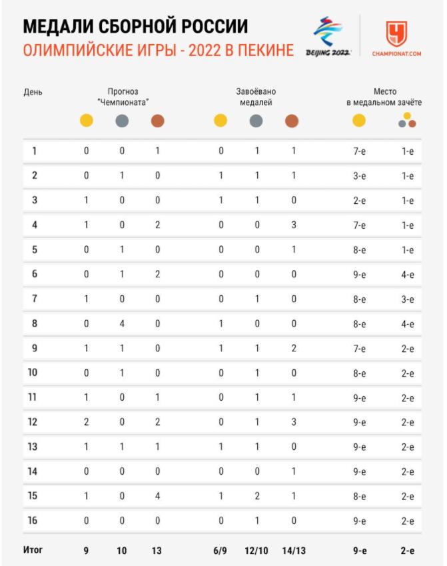Click gold medal icon under Завоёвано медалей

tap(221, 121)
